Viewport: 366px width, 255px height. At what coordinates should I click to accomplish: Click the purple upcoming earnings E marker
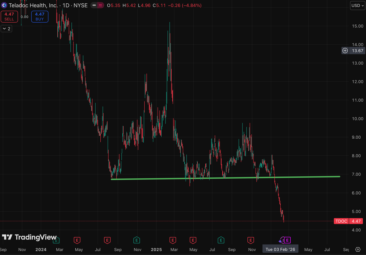287,240
